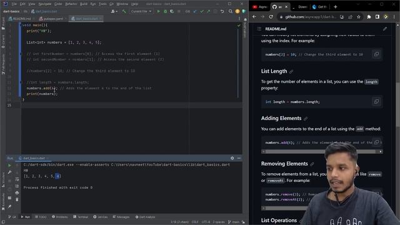Click the GitHub page vertical scrollbar
The width and height of the screenshot is (400, 225).
click(397, 104)
